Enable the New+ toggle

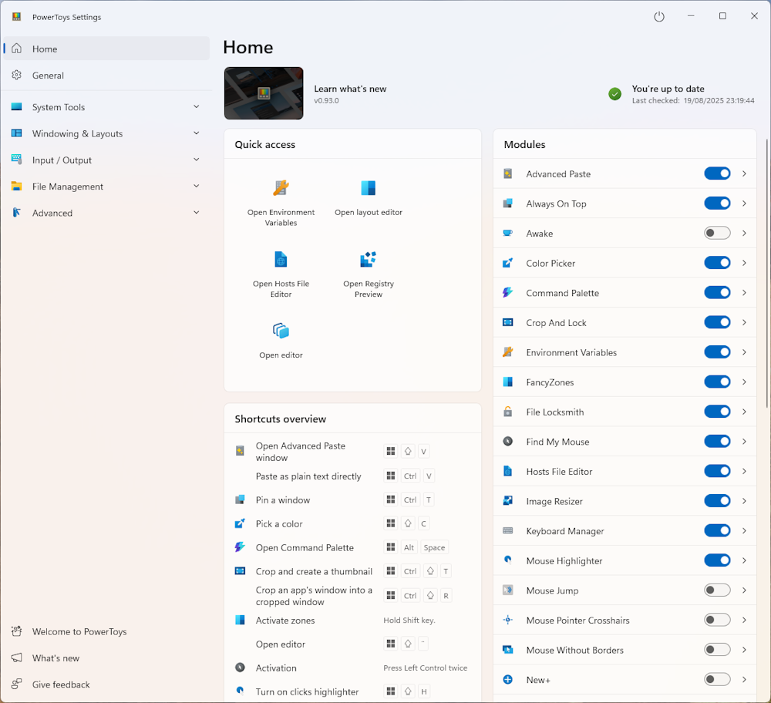click(x=717, y=679)
